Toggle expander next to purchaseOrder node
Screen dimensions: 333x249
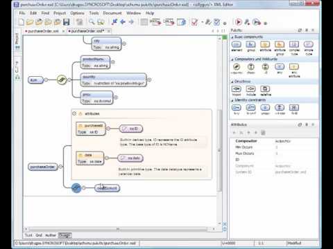(60, 167)
